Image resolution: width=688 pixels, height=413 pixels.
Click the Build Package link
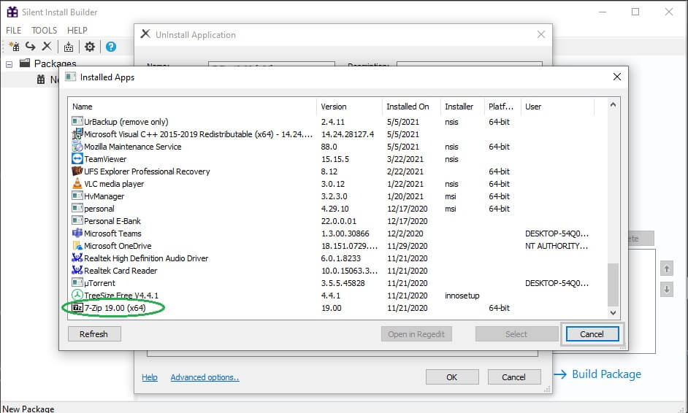606,374
